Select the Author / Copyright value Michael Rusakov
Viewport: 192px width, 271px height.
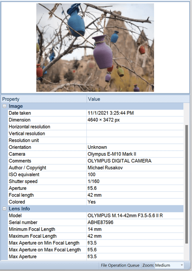tap(105, 168)
